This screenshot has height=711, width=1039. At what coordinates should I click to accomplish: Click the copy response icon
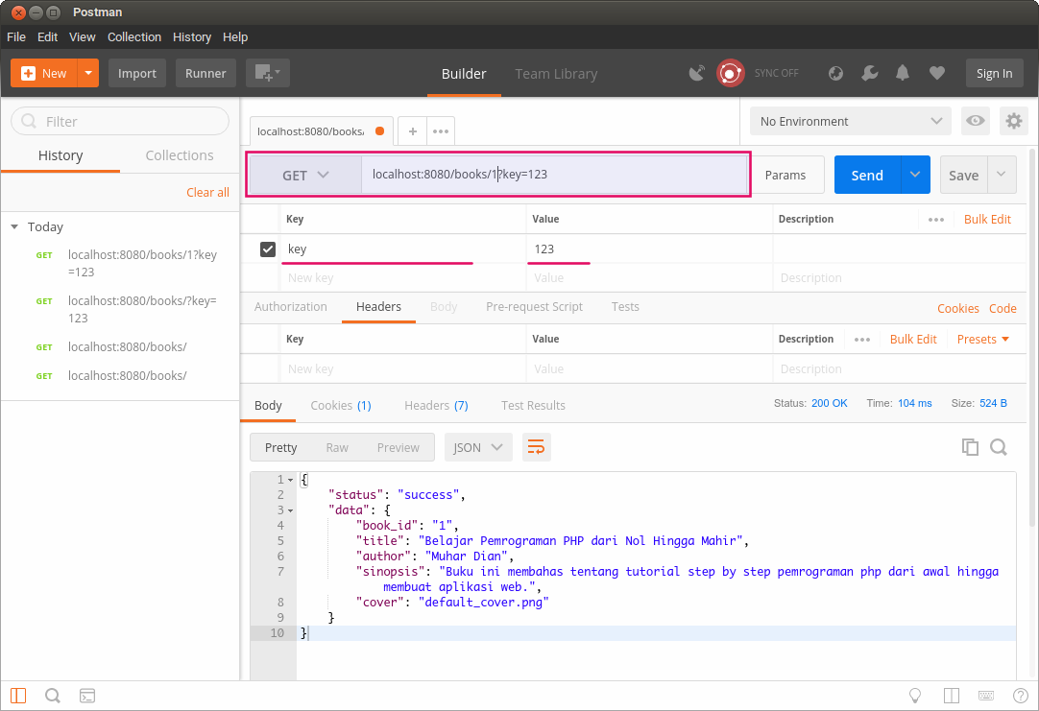(970, 447)
